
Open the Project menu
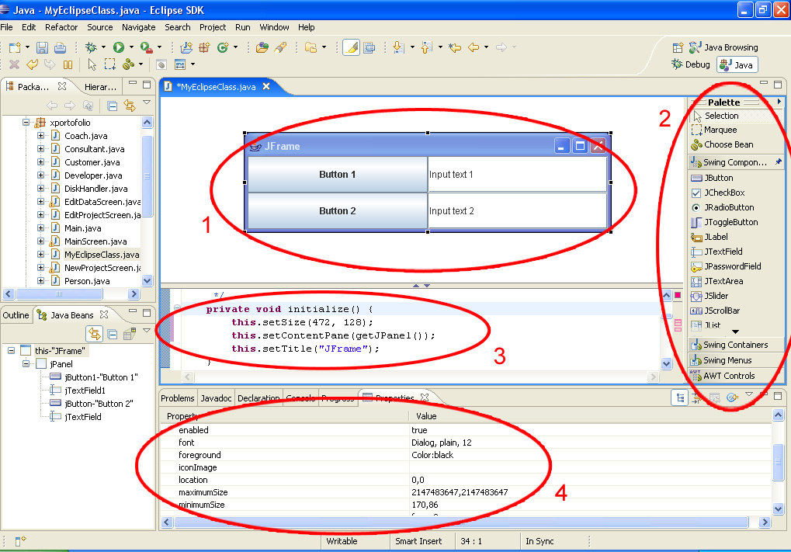click(x=213, y=27)
